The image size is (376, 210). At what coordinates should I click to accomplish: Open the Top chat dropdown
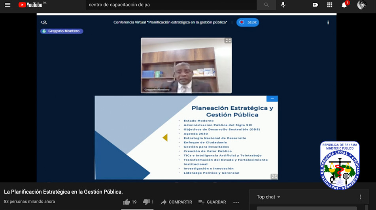[268, 197]
